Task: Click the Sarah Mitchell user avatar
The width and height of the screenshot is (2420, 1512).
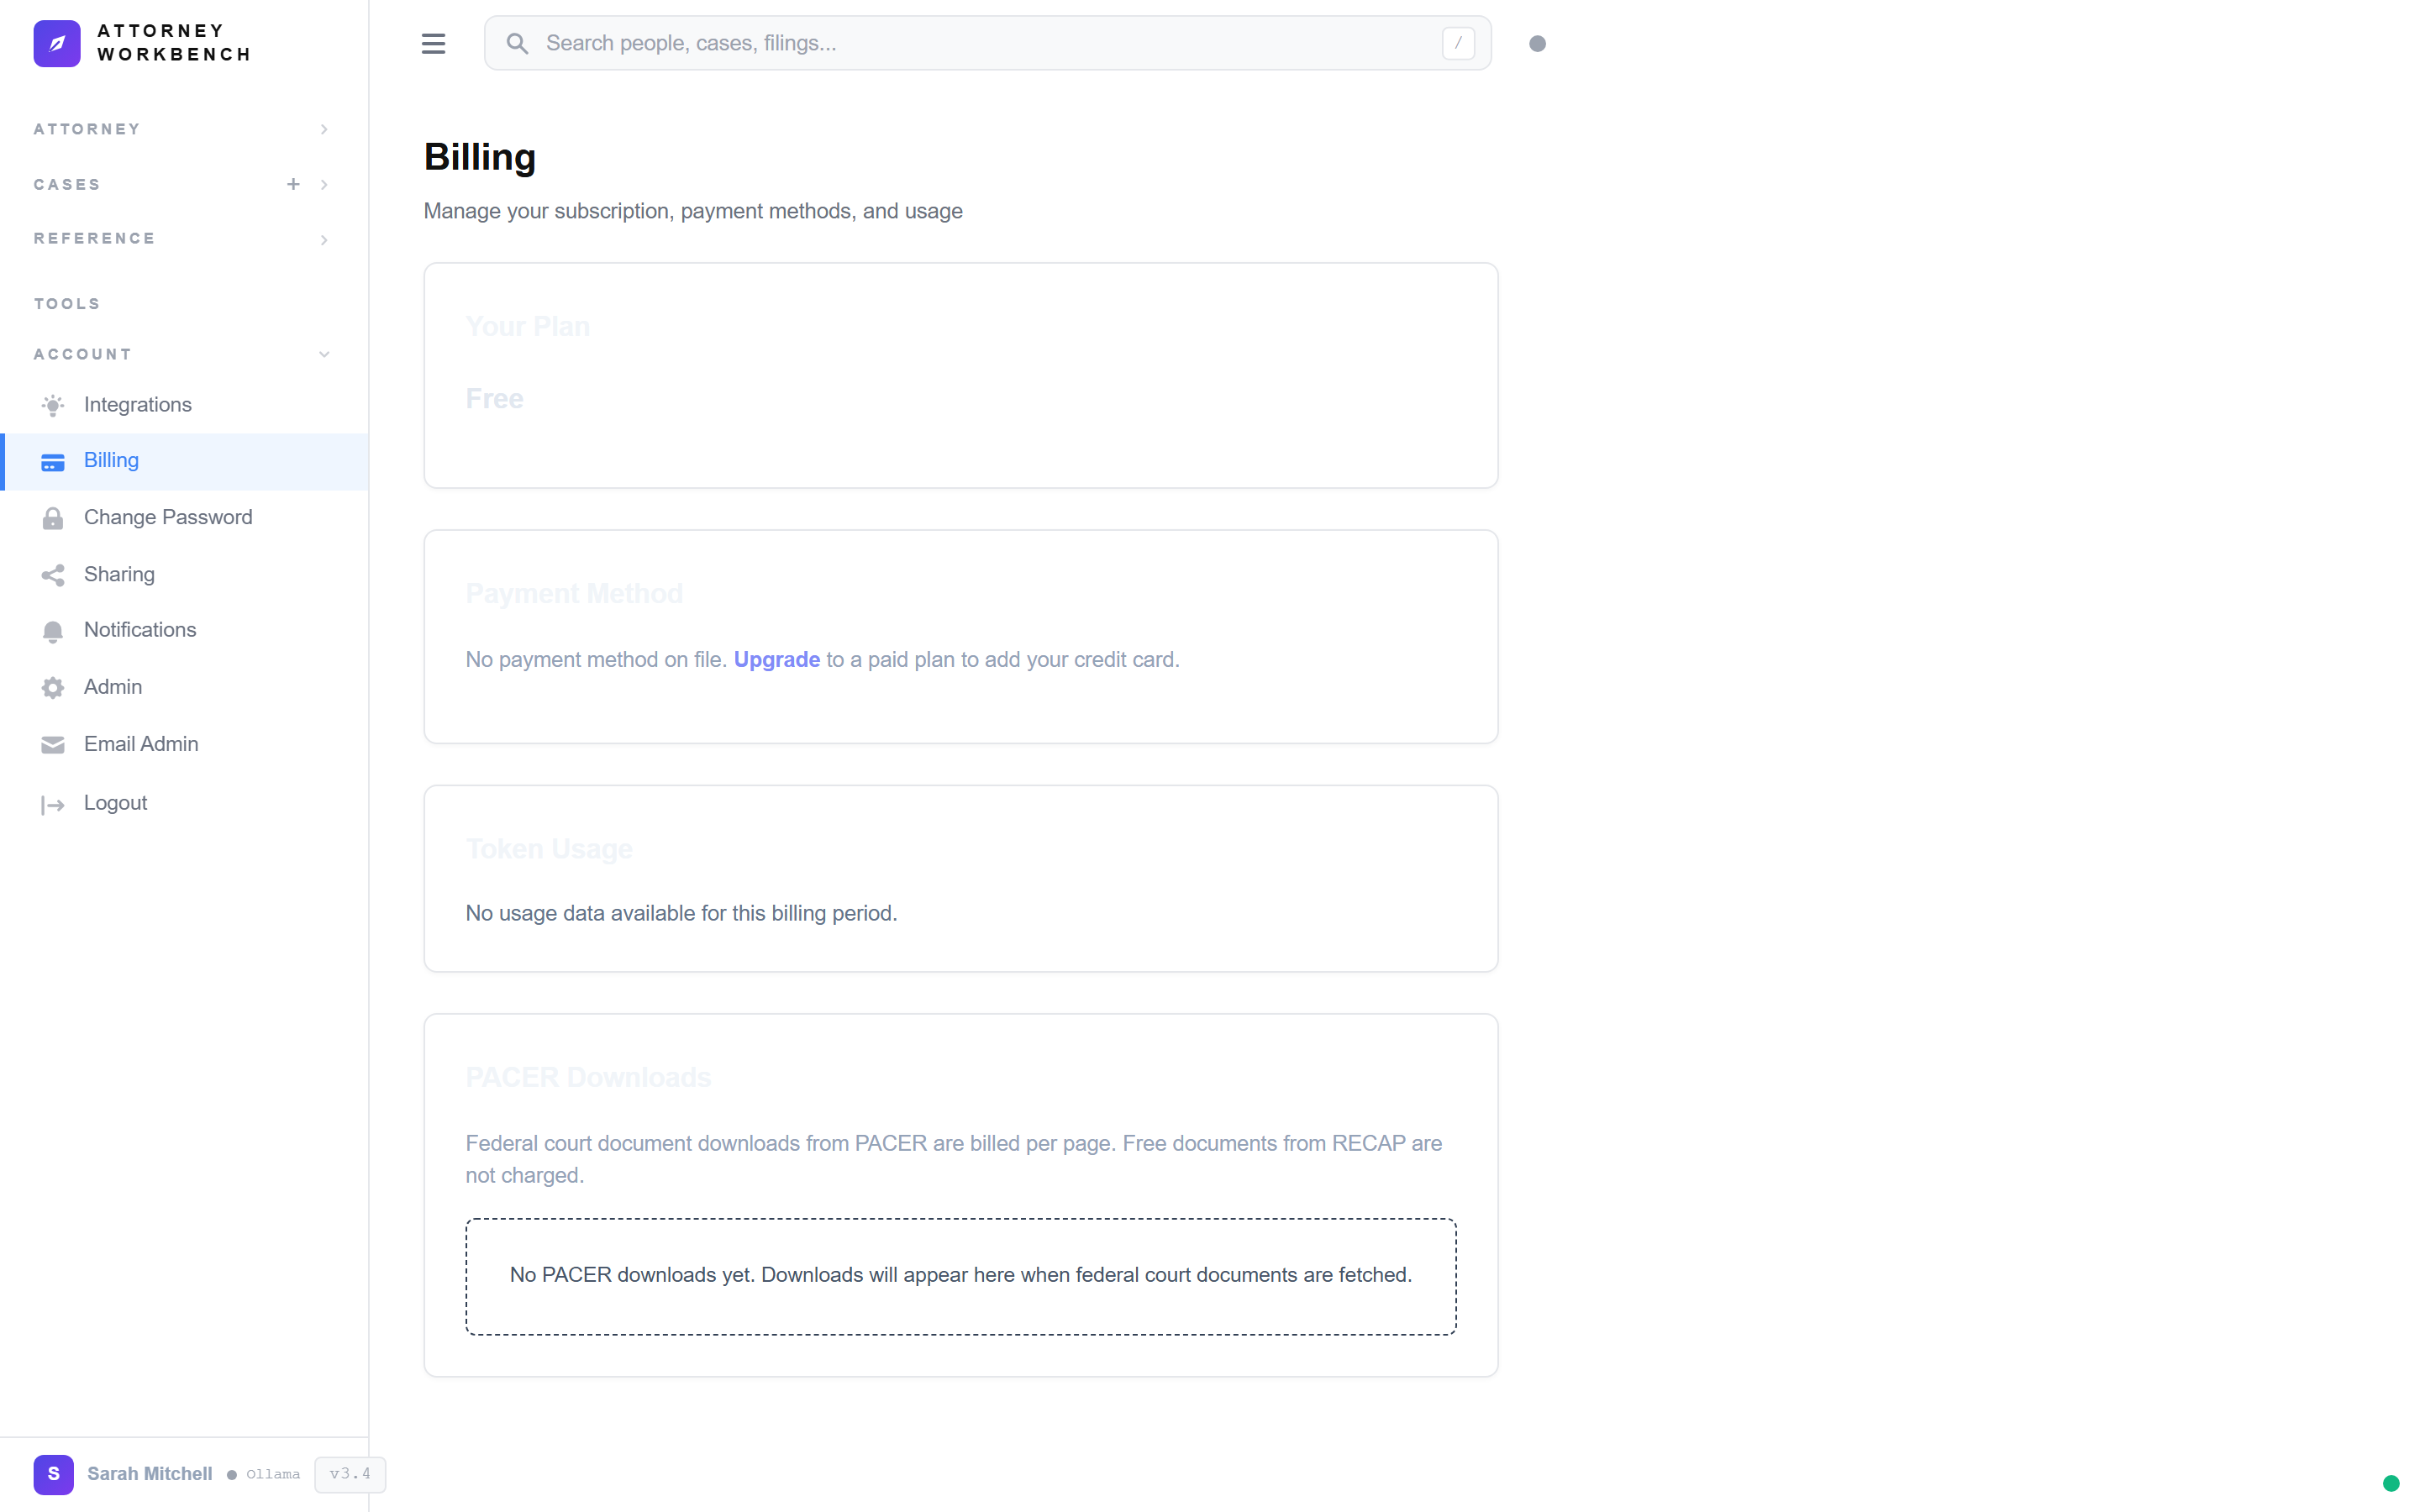Action: [x=54, y=1474]
